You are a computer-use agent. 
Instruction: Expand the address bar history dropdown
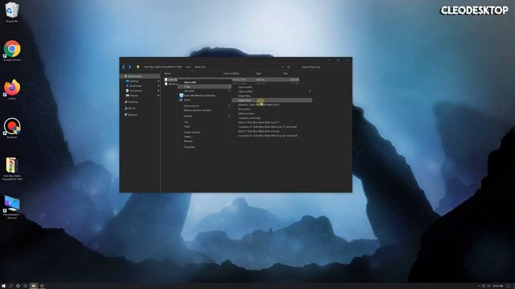pos(282,67)
